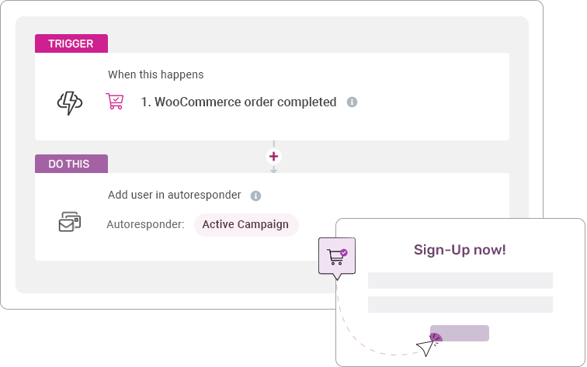Click the pink WooCommerce cart icon
This screenshot has height=367, width=587.
click(115, 101)
